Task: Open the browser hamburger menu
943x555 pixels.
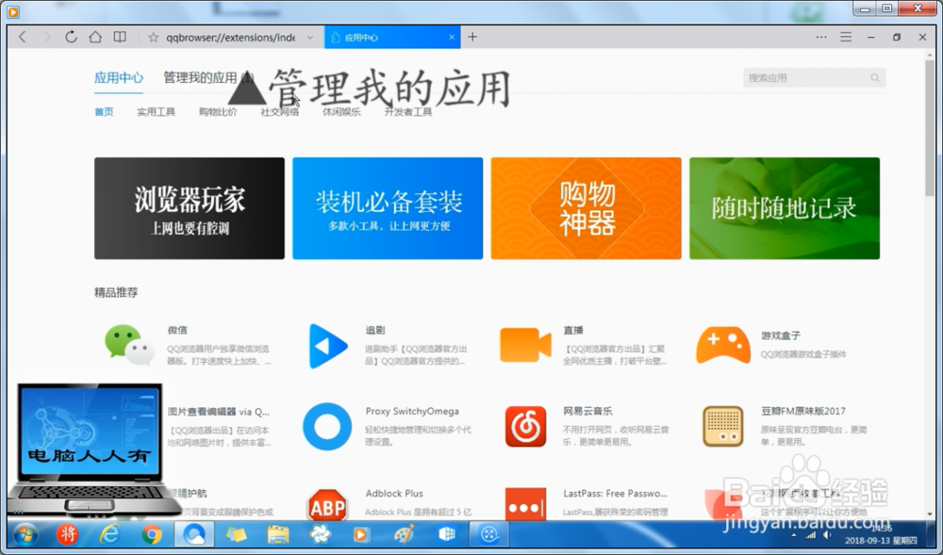Action: coord(846,38)
